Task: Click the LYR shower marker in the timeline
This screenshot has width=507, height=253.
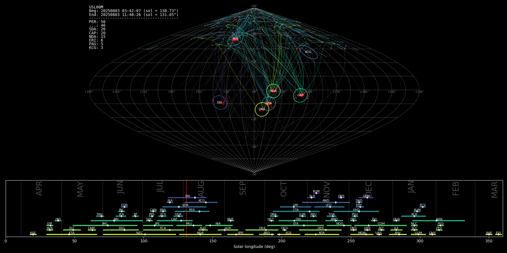Action: click(x=50, y=225)
